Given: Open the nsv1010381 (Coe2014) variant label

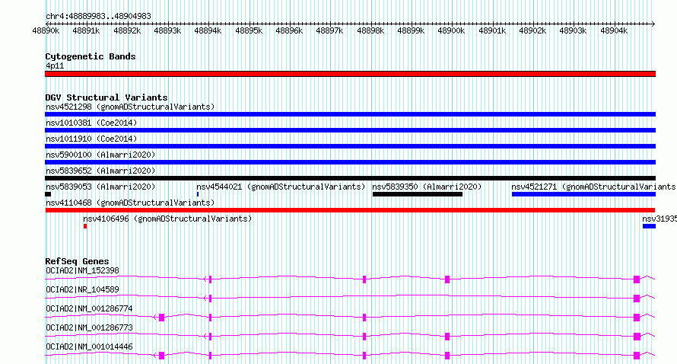Looking at the screenshot, I should tap(91, 123).
